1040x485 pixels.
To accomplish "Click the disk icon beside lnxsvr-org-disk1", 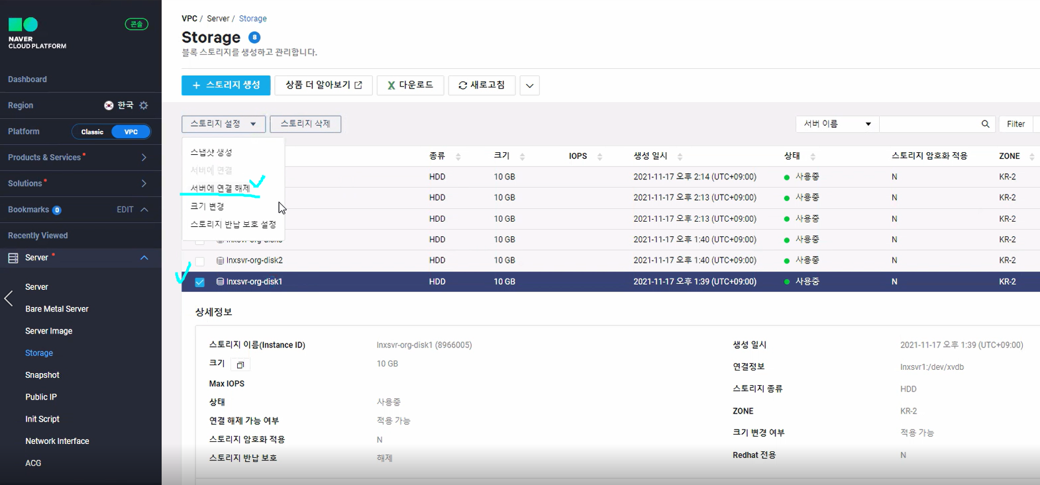I will point(220,282).
